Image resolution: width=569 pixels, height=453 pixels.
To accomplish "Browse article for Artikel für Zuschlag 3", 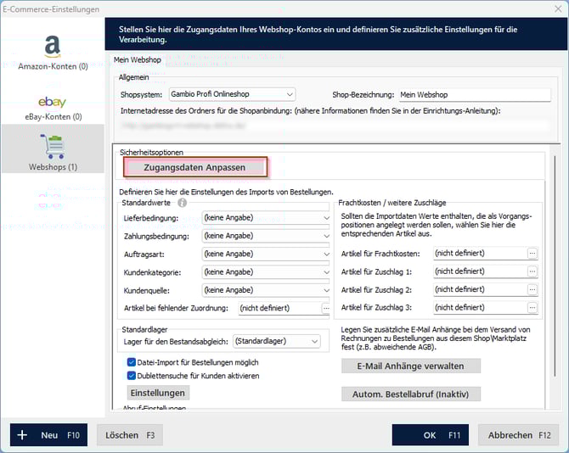I will point(532,308).
